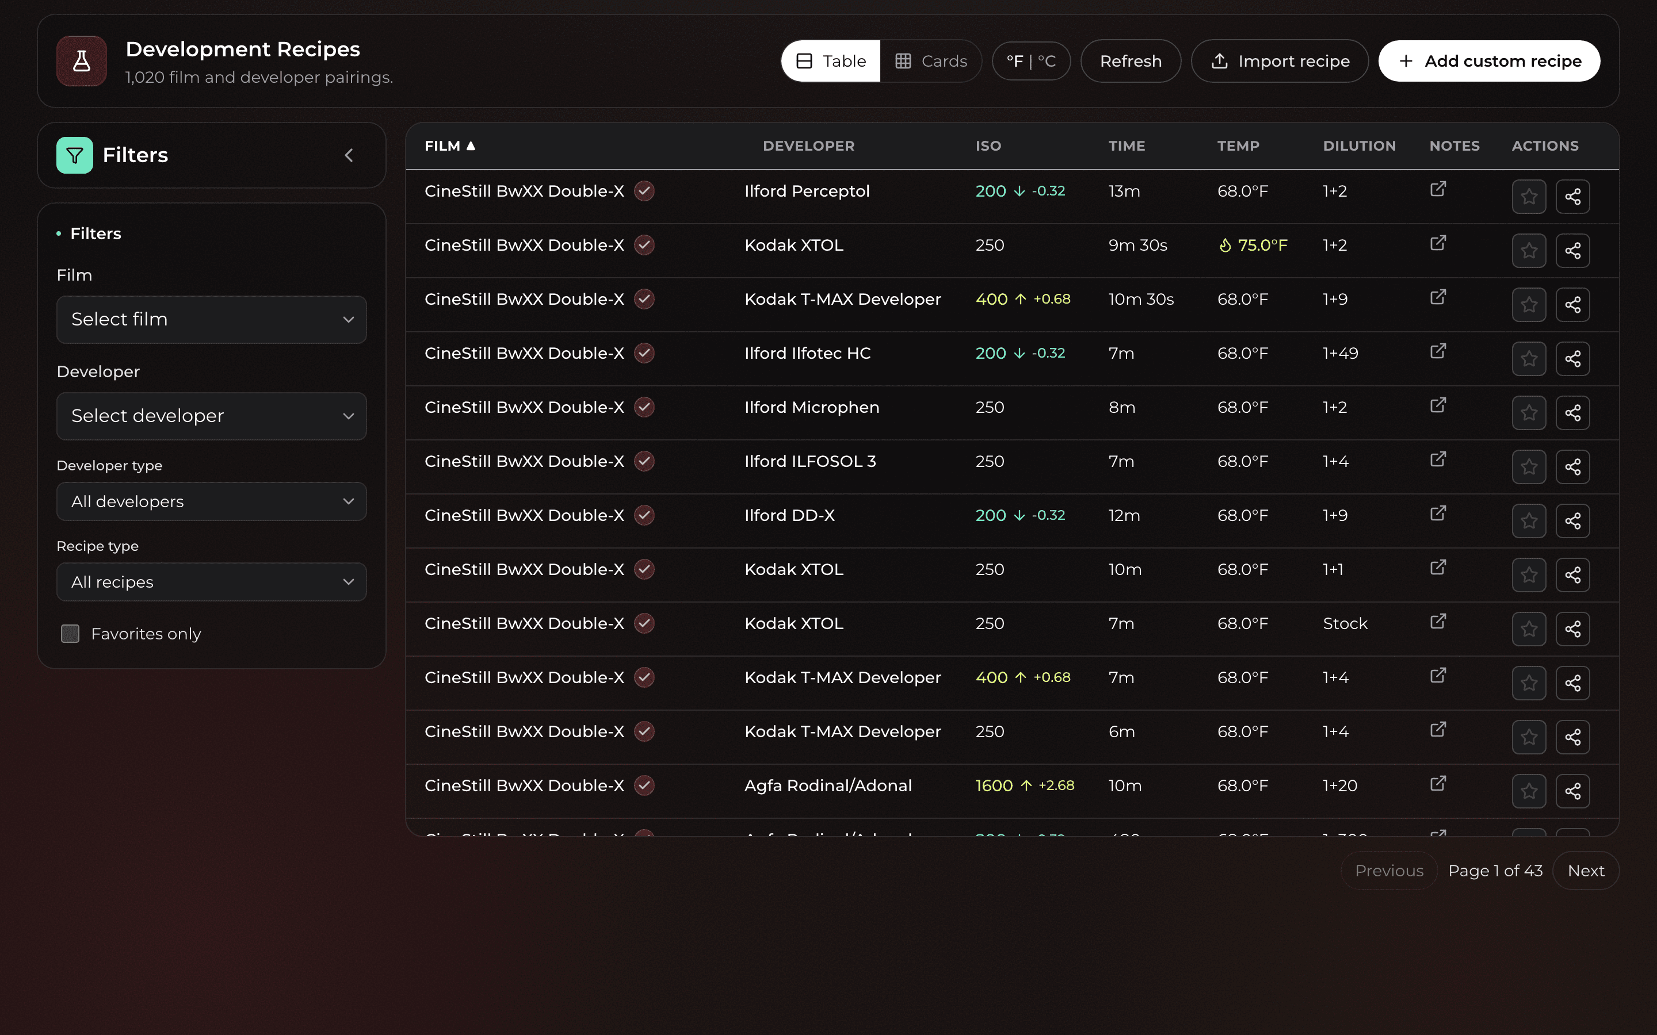Image resolution: width=1657 pixels, height=1035 pixels.
Task: Click the '12m' time cell
Action: click(x=1124, y=515)
